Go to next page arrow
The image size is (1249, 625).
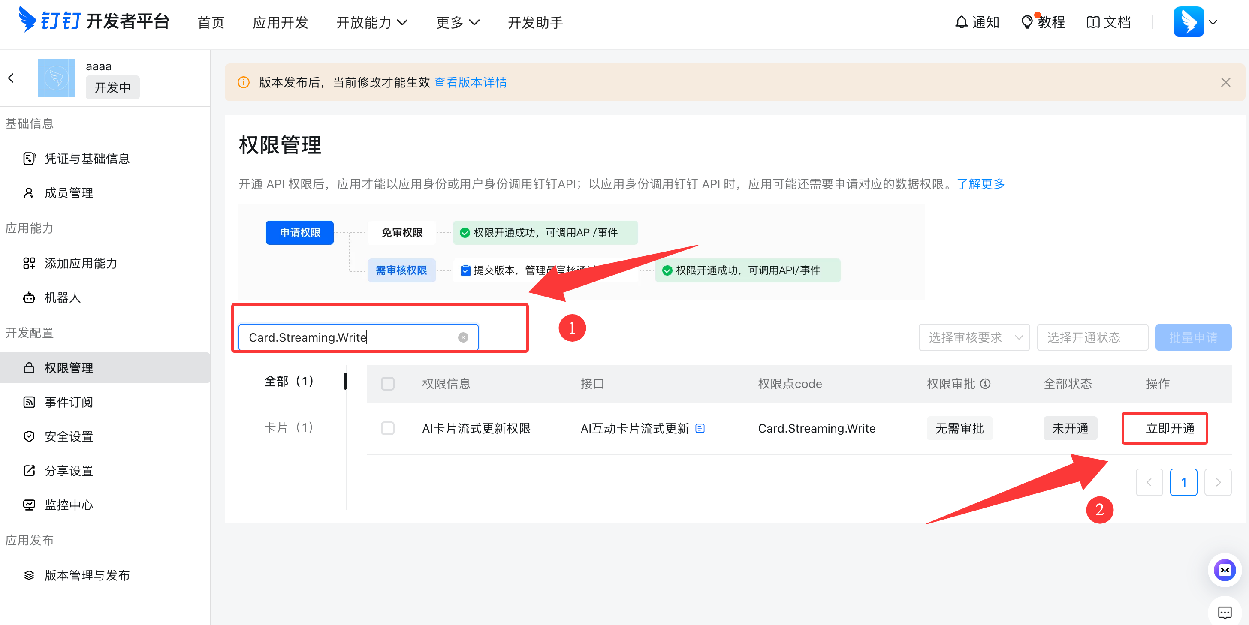[1218, 482]
